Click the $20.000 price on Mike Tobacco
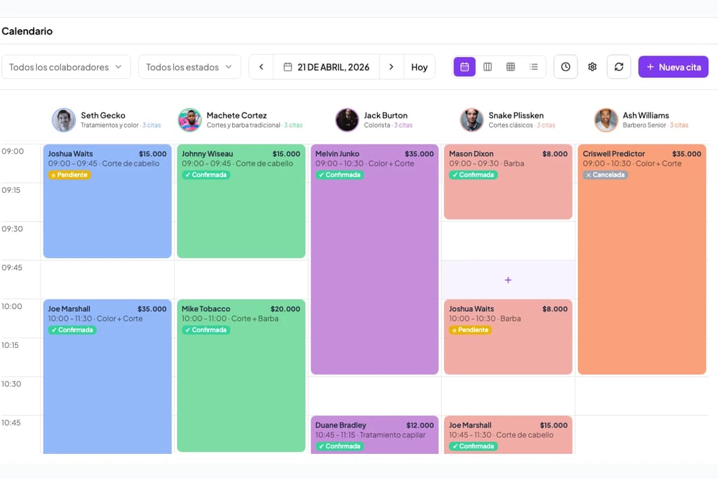 click(x=285, y=309)
